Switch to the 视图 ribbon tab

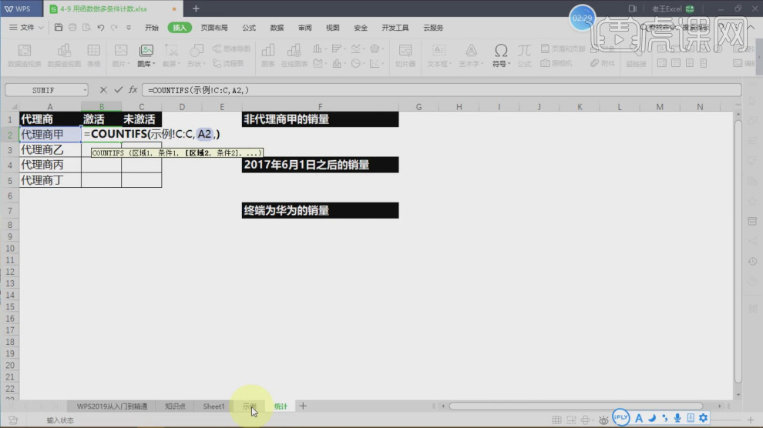click(333, 28)
